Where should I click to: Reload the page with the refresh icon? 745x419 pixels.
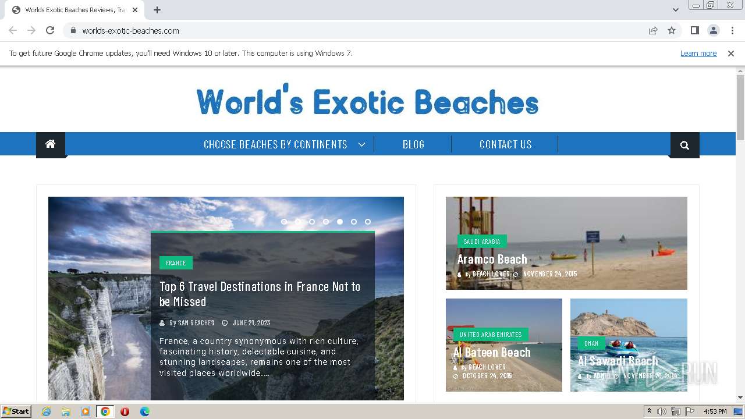(50, 30)
